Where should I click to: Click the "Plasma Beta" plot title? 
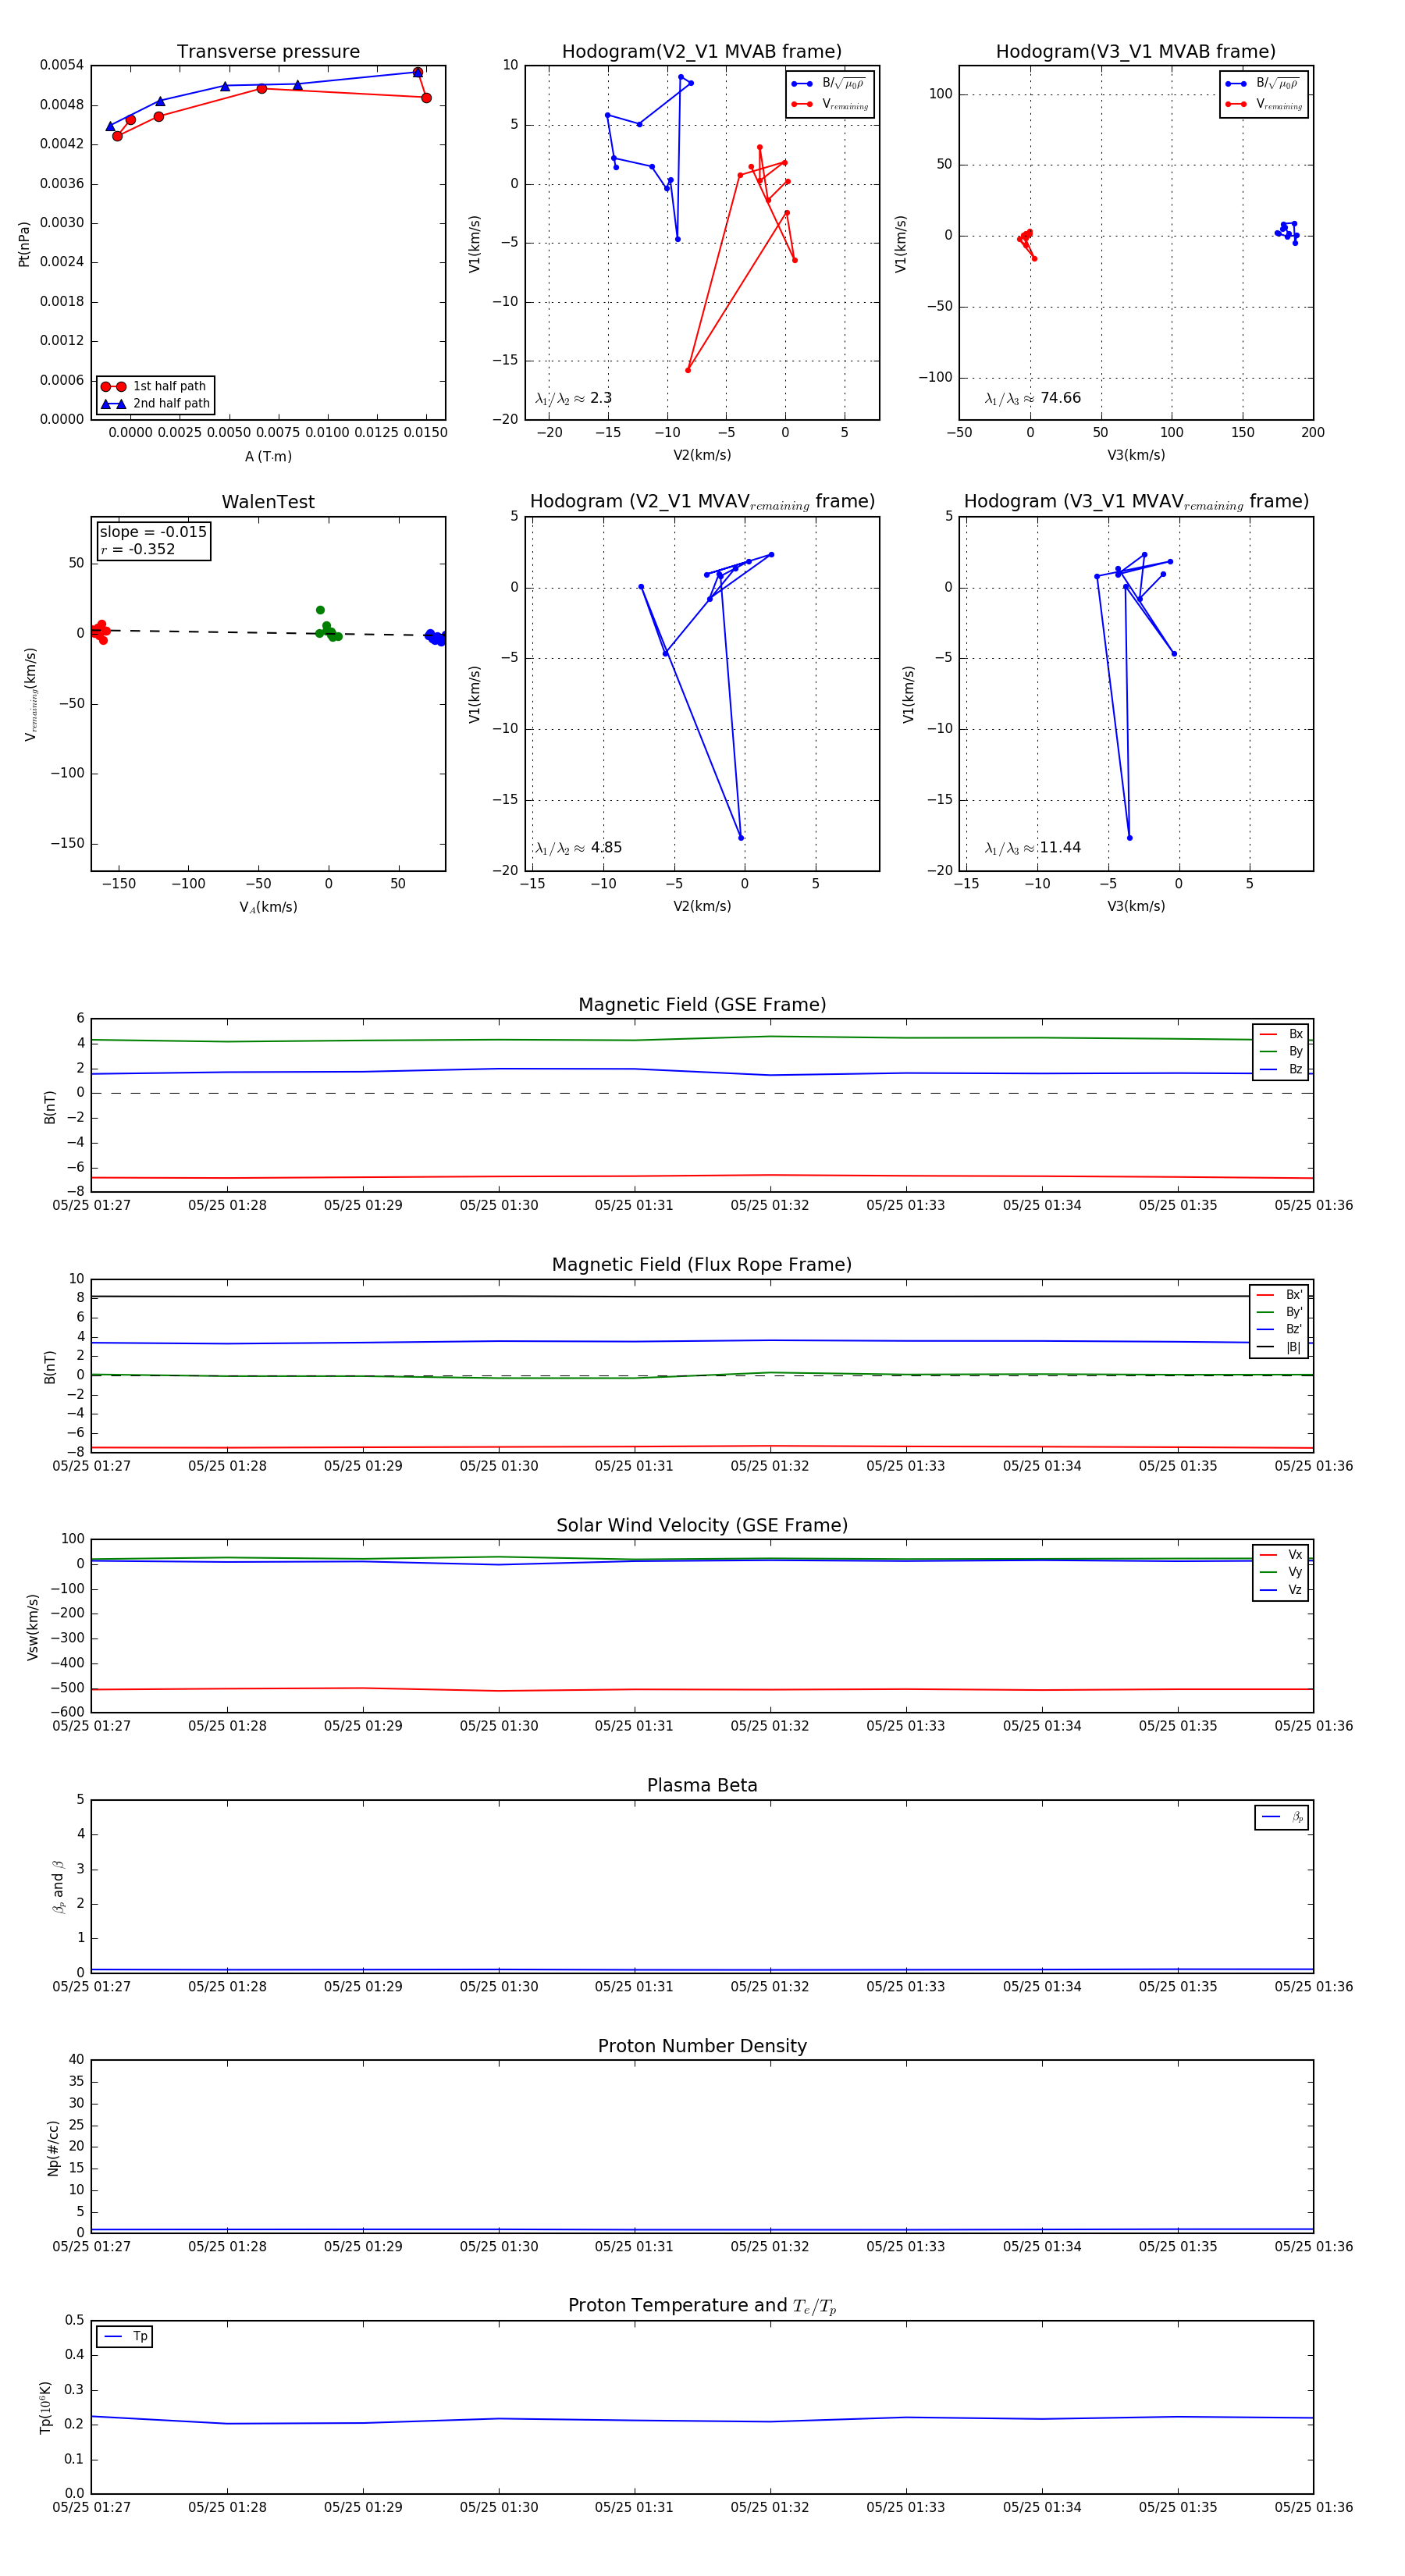click(702, 1785)
